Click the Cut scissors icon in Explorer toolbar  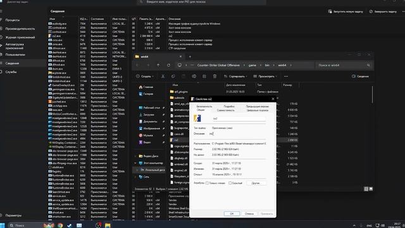click(163, 76)
